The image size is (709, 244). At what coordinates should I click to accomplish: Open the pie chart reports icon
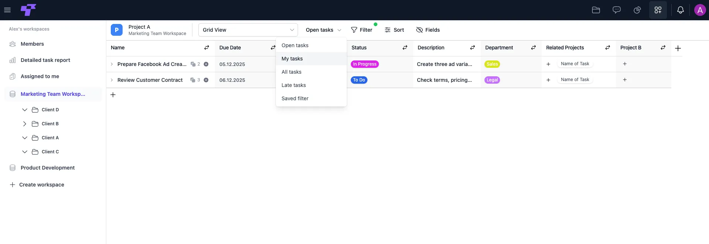click(637, 10)
